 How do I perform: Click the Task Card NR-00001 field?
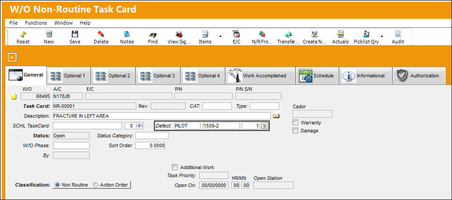(x=94, y=106)
